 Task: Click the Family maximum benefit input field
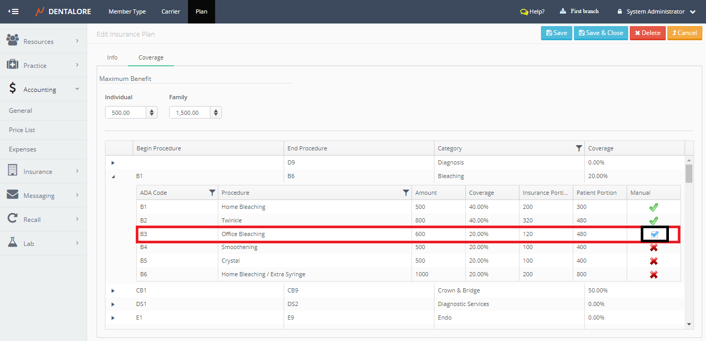pyautogui.click(x=190, y=112)
